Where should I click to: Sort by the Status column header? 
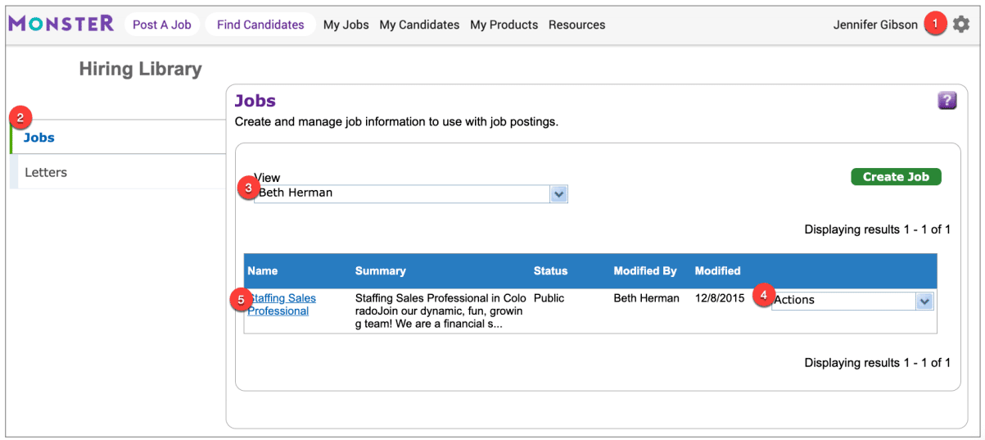coord(550,270)
